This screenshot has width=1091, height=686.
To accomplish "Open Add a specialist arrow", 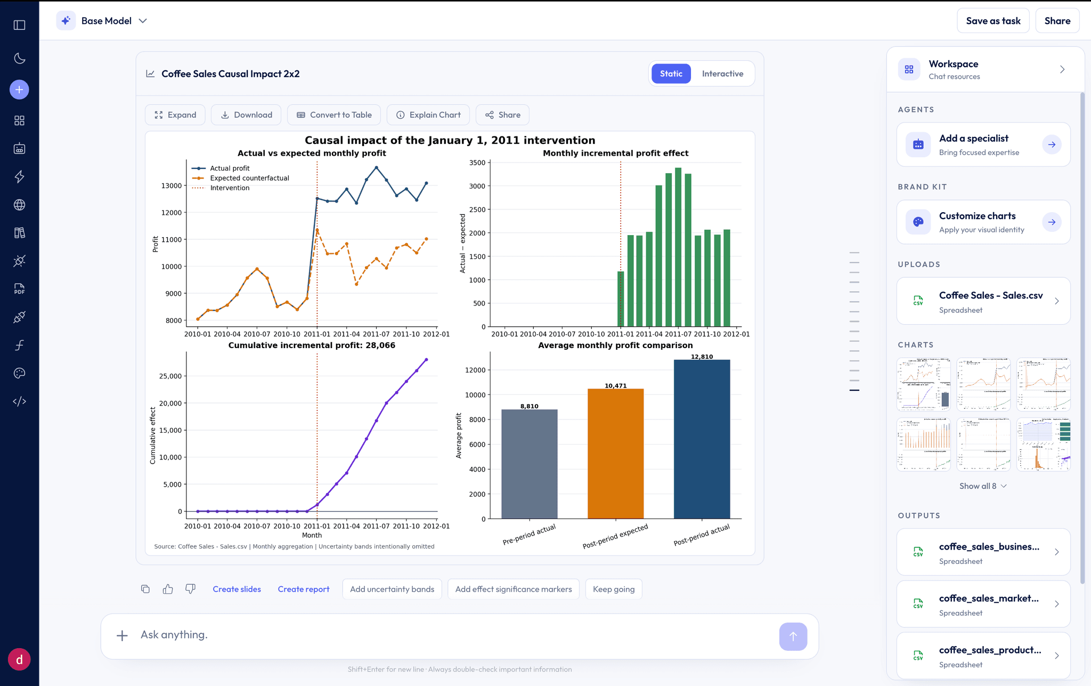I will [x=1052, y=144].
